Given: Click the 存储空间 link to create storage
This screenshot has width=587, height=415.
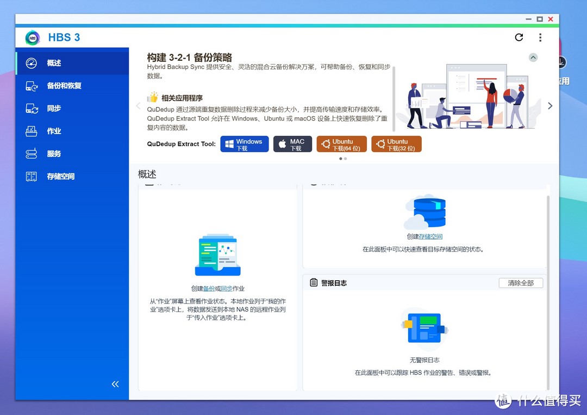Looking at the screenshot, I should (430, 236).
